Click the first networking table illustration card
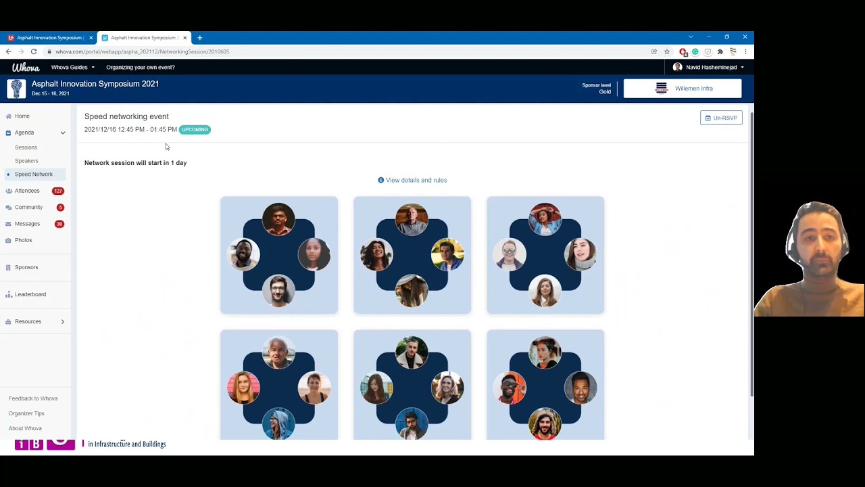 [x=279, y=255]
